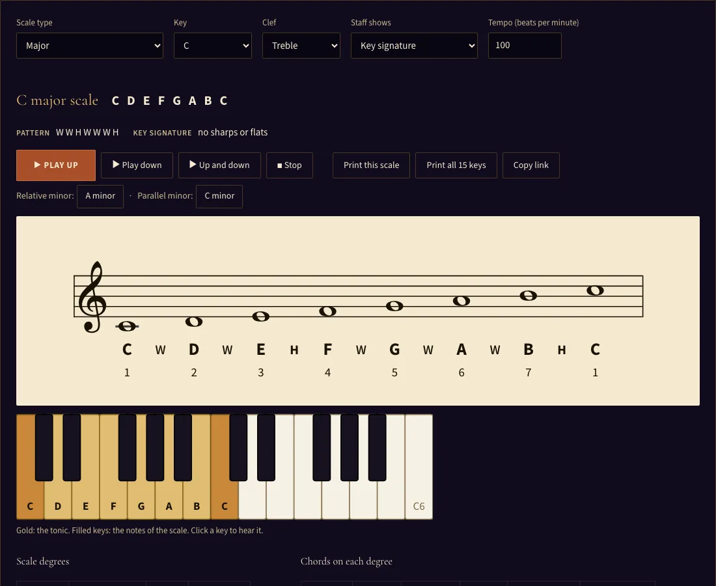Click scale degree number 5 under G
Image resolution: width=716 pixels, height=586 pixels.
coord(394,372)
